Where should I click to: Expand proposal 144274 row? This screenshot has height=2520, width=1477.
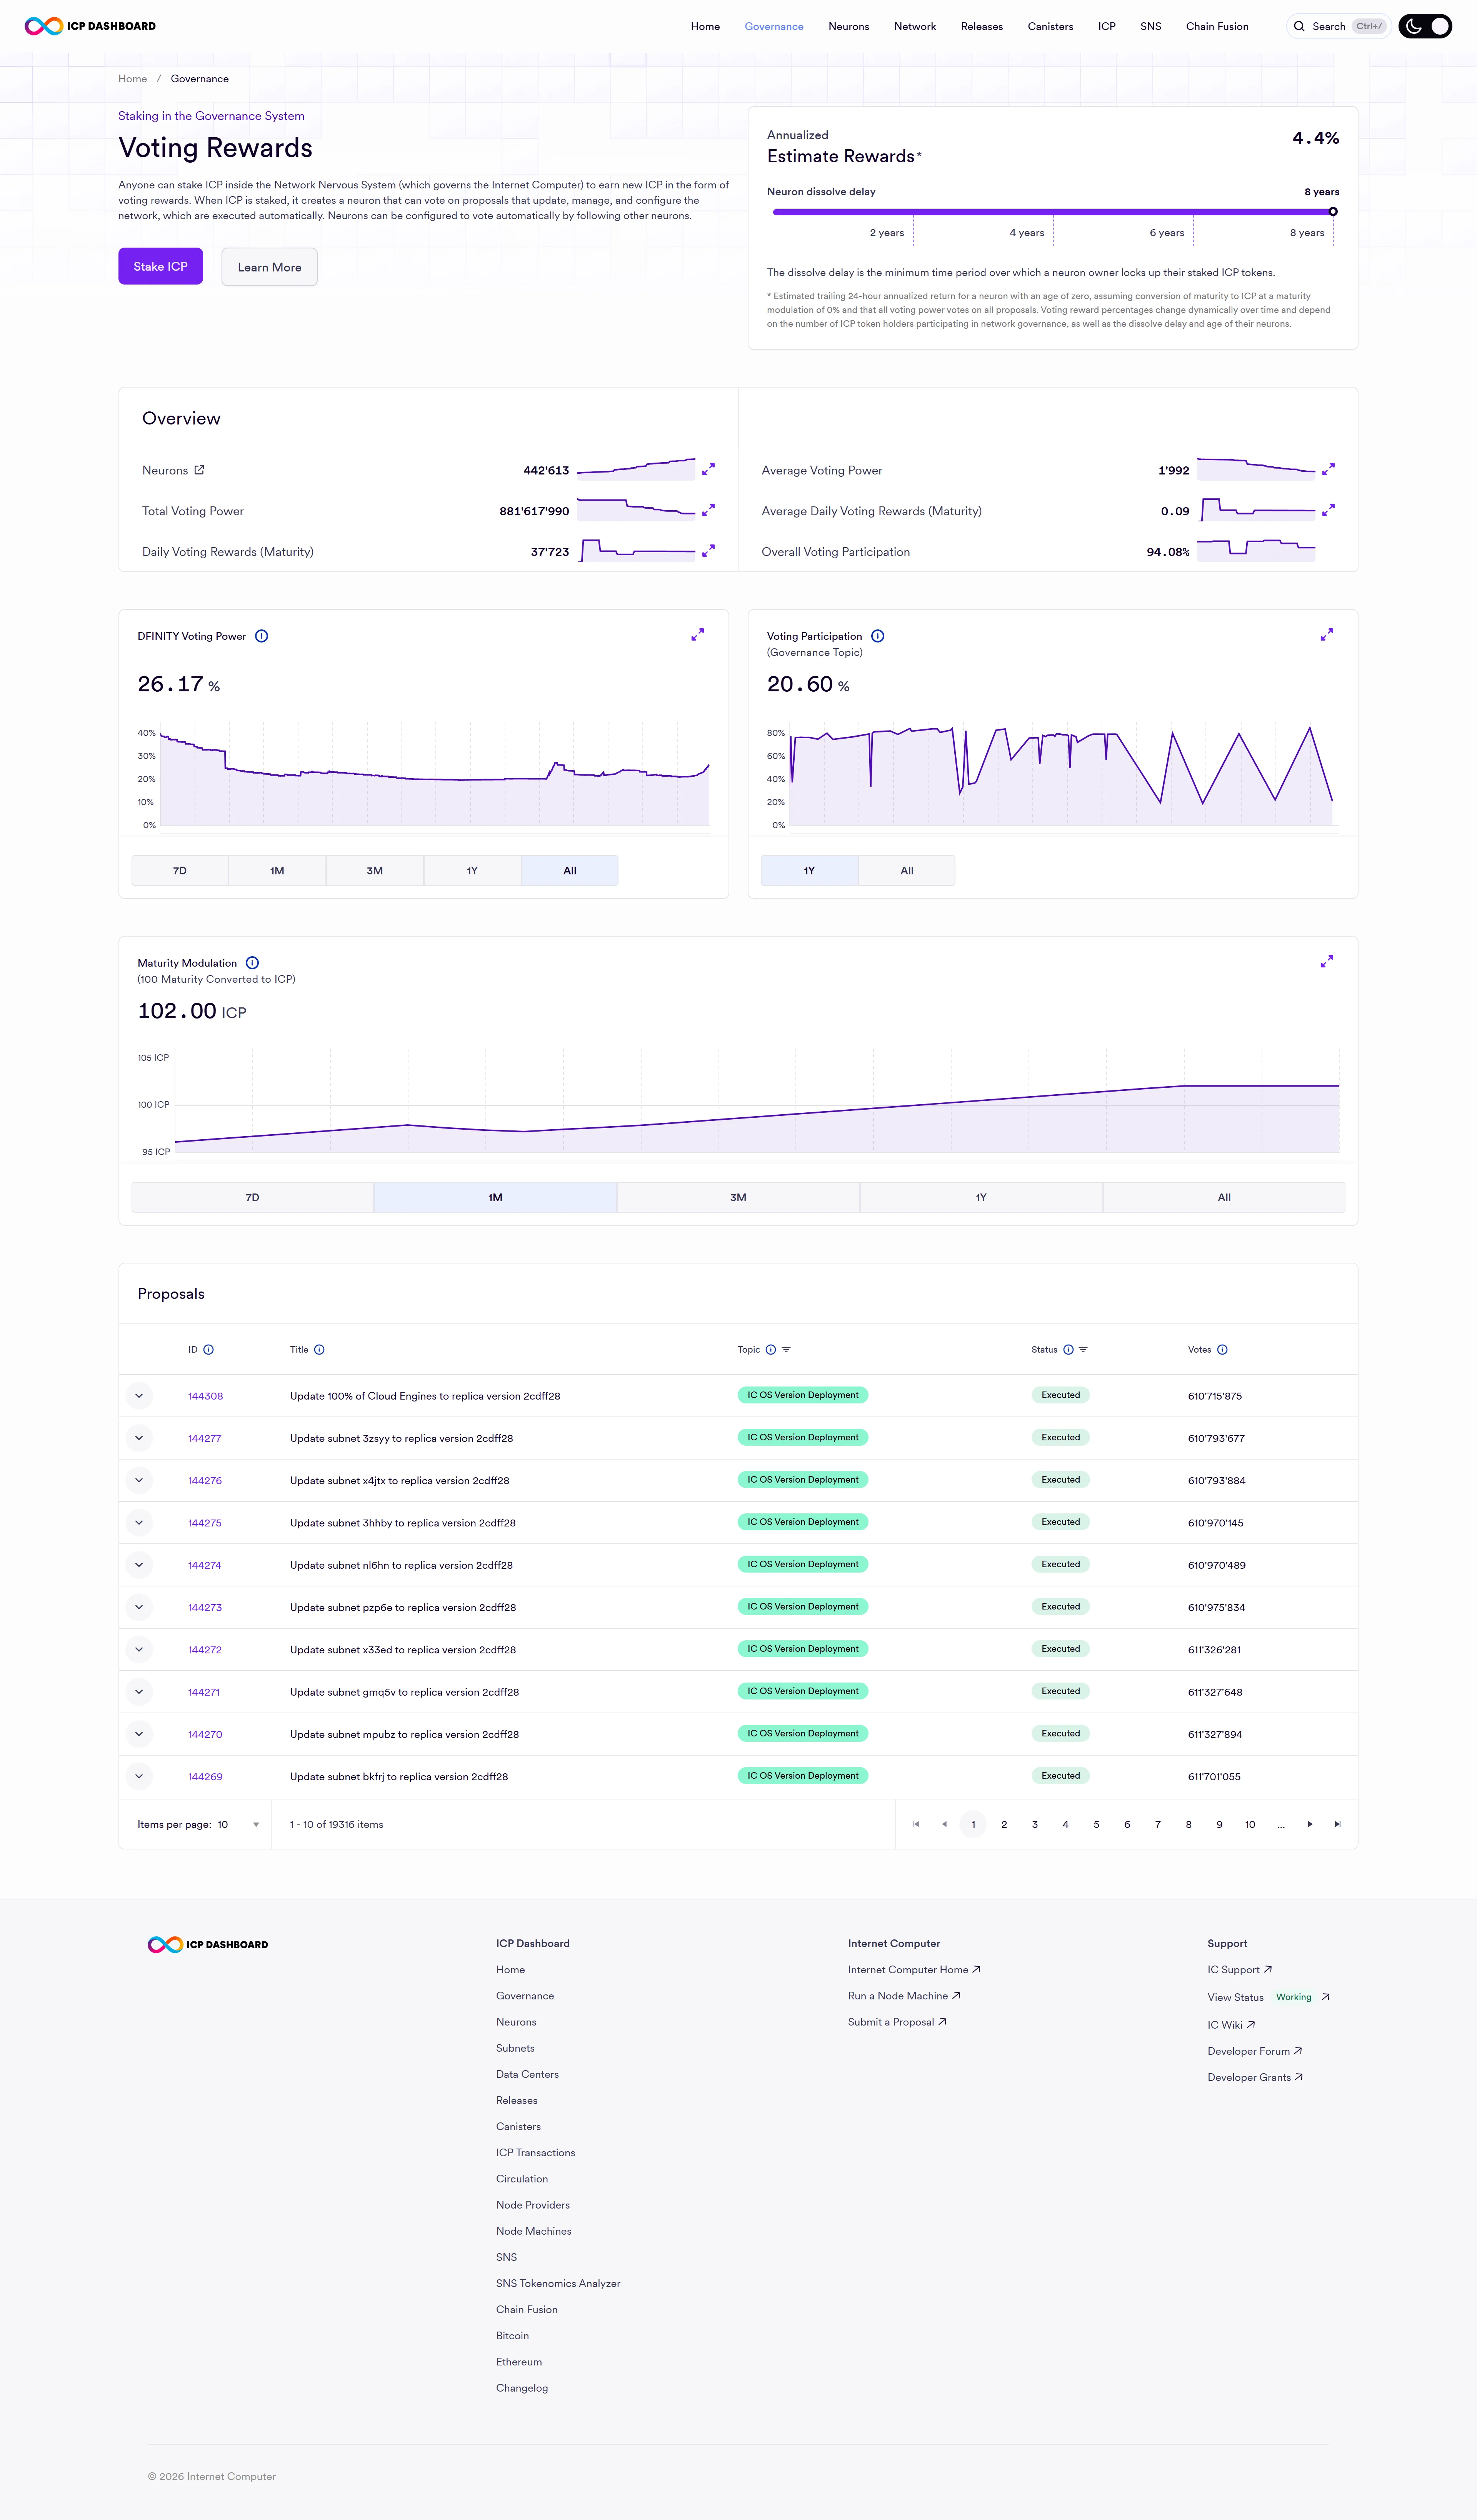pos(139,1565)
